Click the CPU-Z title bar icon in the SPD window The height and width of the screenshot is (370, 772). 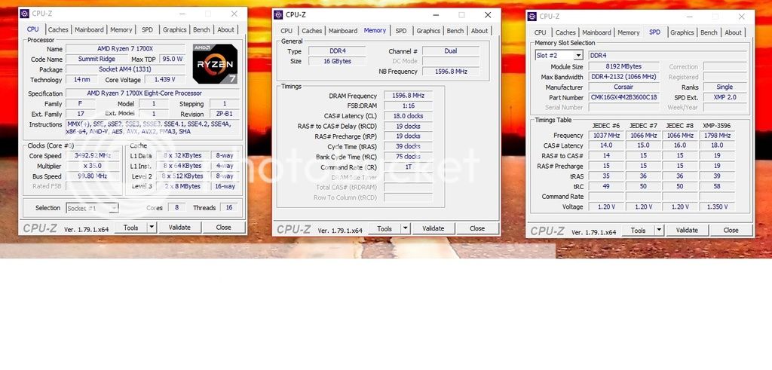point(532,16)
